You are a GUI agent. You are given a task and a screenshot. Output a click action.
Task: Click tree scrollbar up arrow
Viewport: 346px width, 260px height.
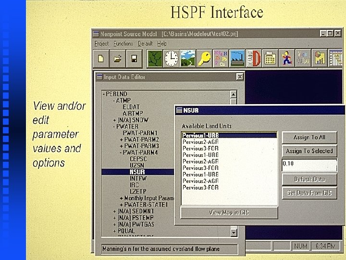tap(234, 94)
